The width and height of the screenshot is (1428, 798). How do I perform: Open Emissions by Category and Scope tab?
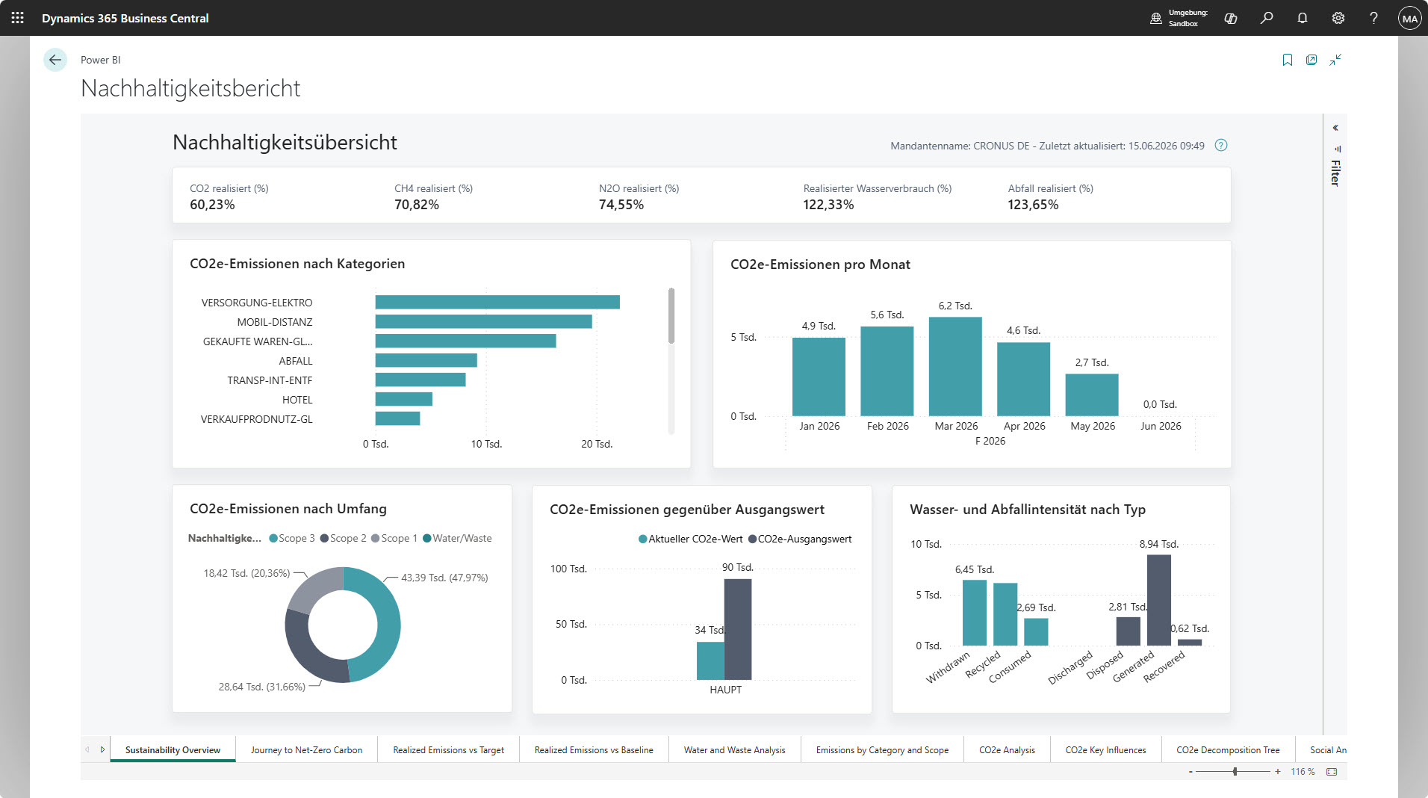882,749
